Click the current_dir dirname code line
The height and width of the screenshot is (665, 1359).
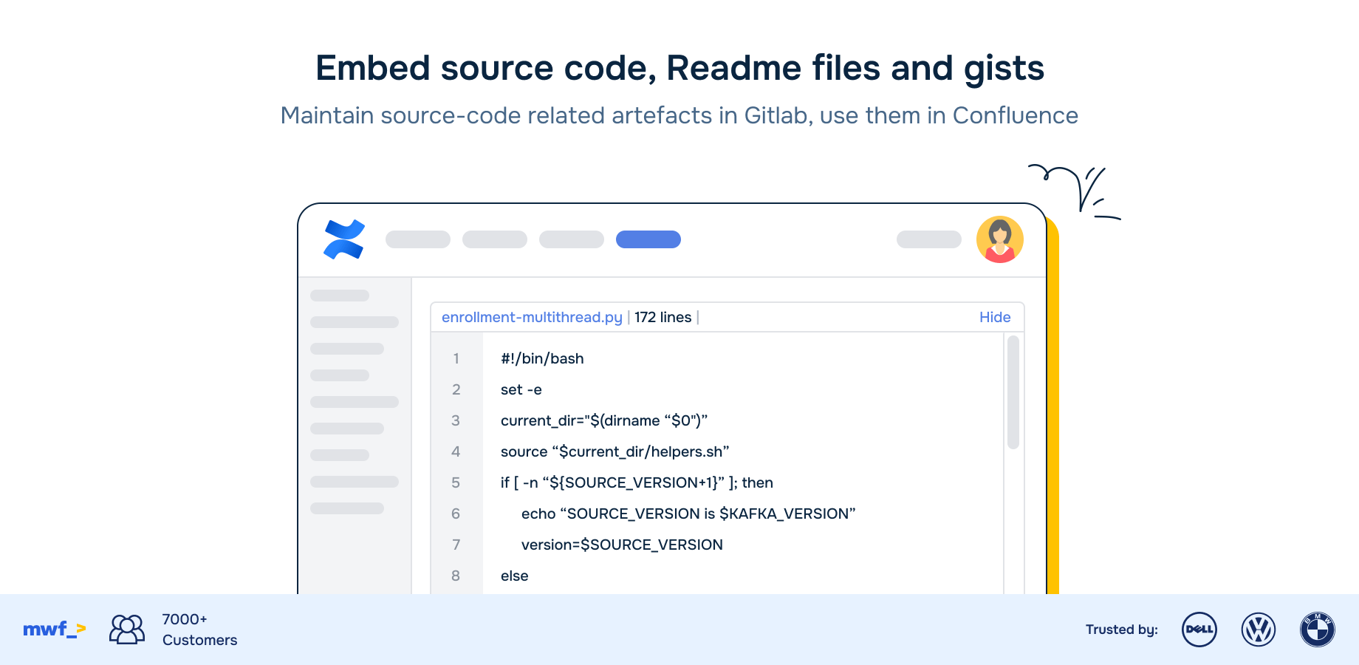(x=604, y=420)
